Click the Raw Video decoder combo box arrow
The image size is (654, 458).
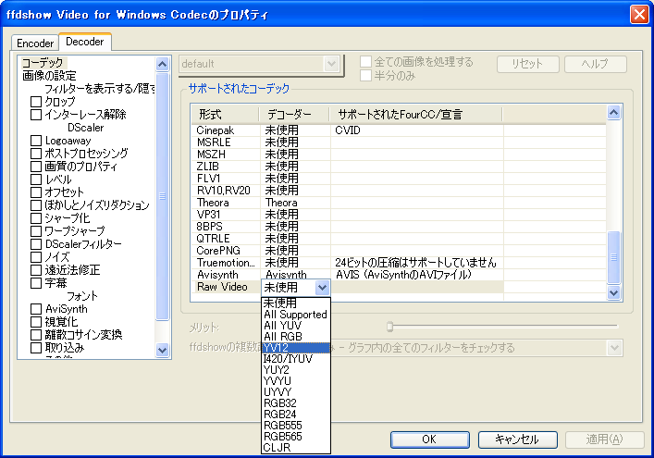[x=322, y=288]
